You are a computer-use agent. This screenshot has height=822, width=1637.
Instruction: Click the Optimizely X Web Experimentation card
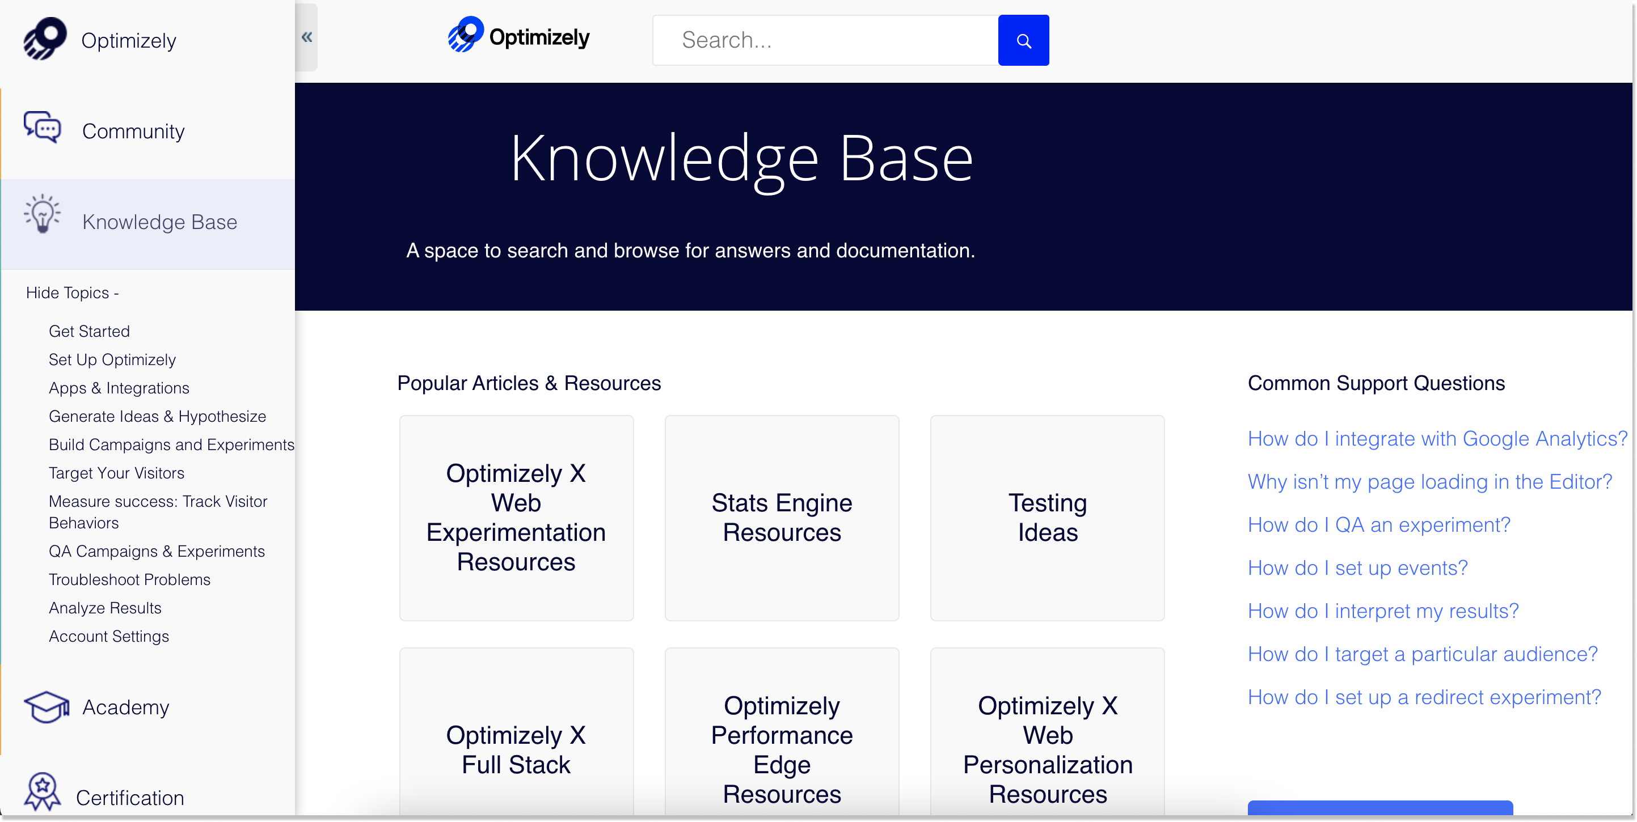point(517,517)
